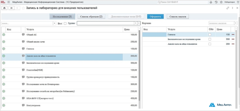Remove Анализ кала на яйца гельминтов from cart
Screen dimensions: 240x111
pos(233,44)
